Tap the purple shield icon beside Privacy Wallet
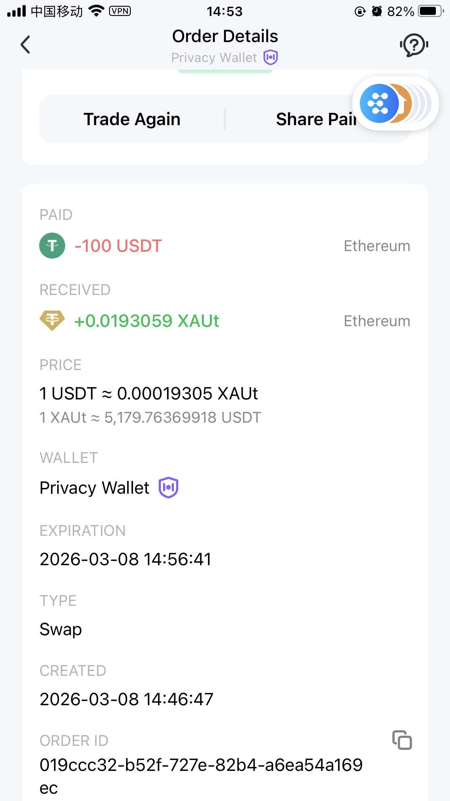This screenshot has width=450, height=801. pos(168,487)
